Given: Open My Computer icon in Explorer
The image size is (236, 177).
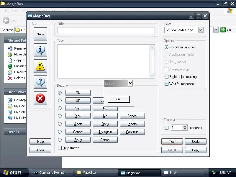Looking at the screenshot, I should tap(10, 112).
